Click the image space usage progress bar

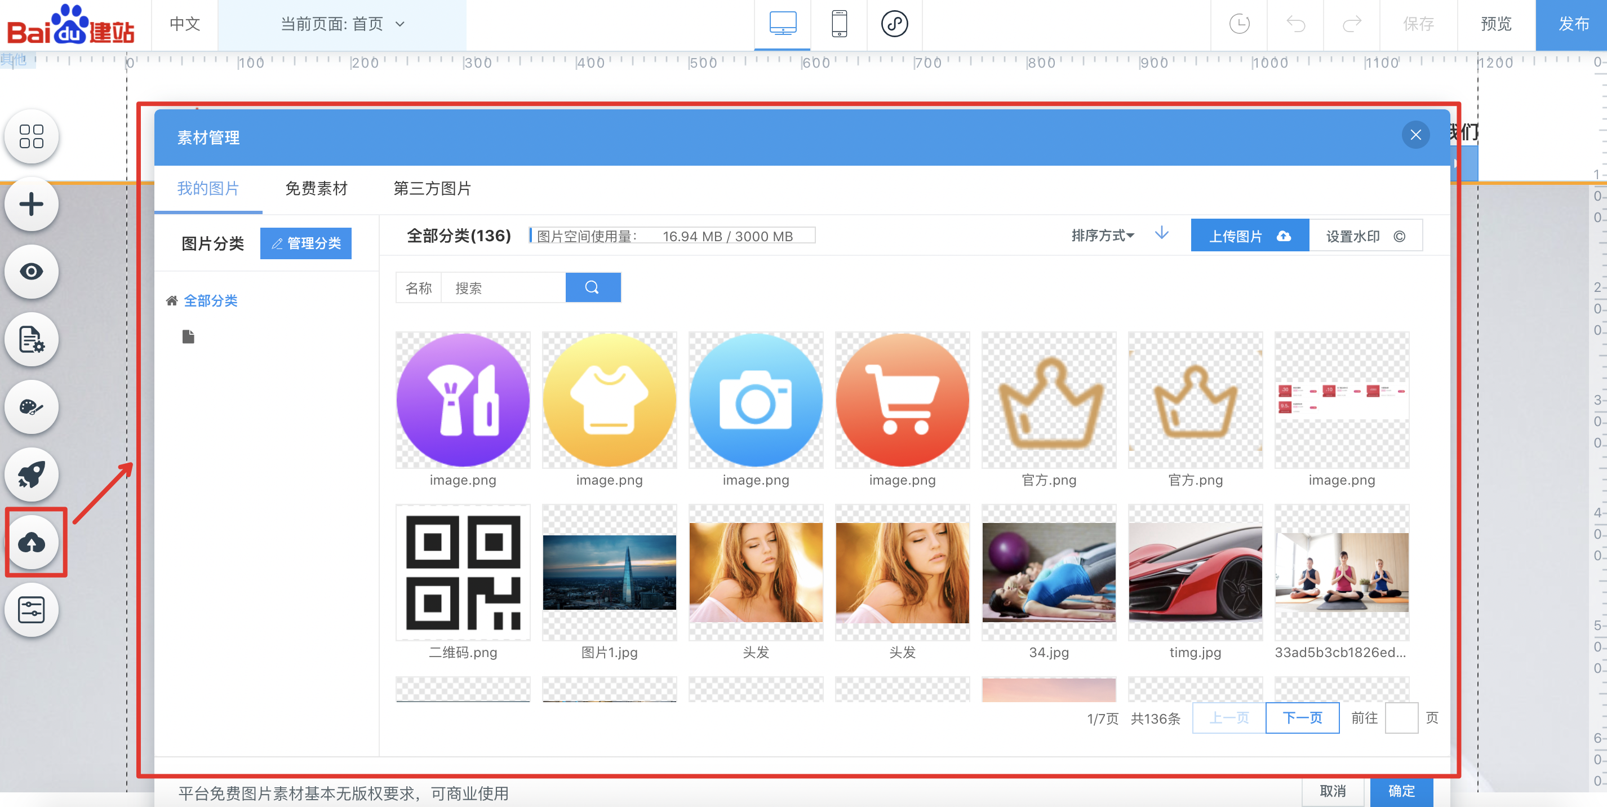[672, 236]
